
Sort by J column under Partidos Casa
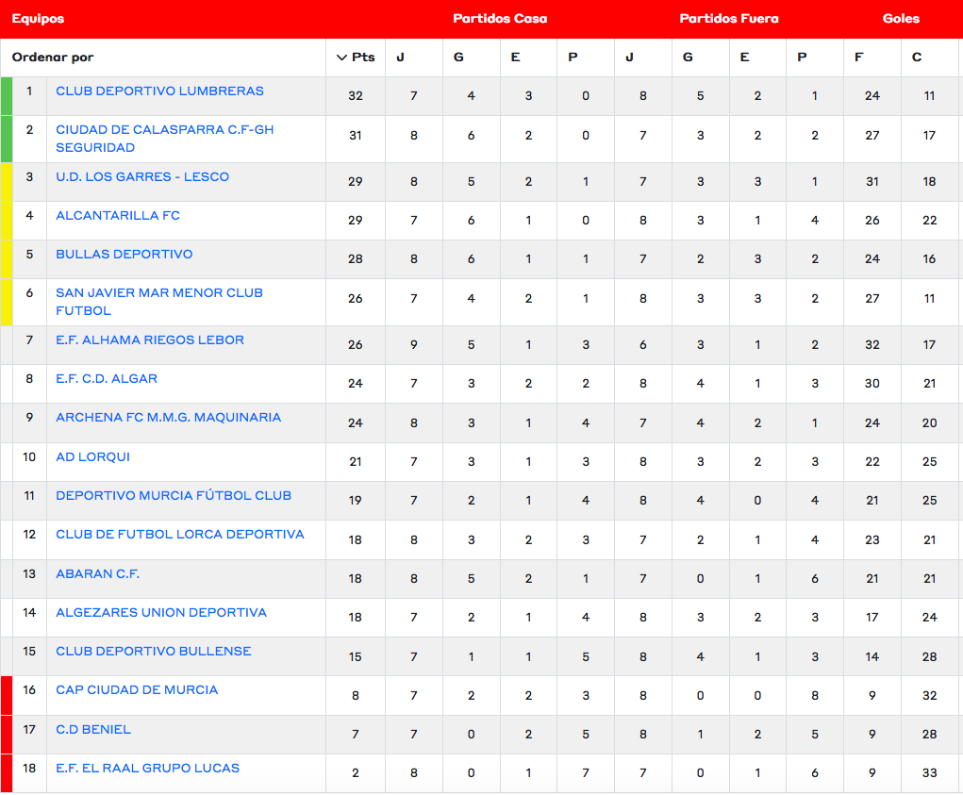pyautogui.click(x=400, y=58)
